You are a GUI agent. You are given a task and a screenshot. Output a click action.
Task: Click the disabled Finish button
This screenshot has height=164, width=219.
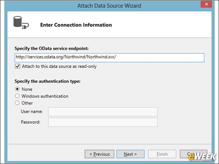point(162,154)
